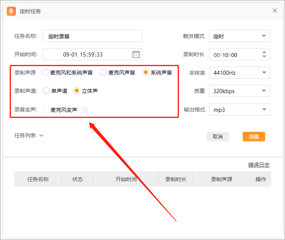Choose 单声道 recording channel
This screenshot has width=285, height=240.
(46, 91)
